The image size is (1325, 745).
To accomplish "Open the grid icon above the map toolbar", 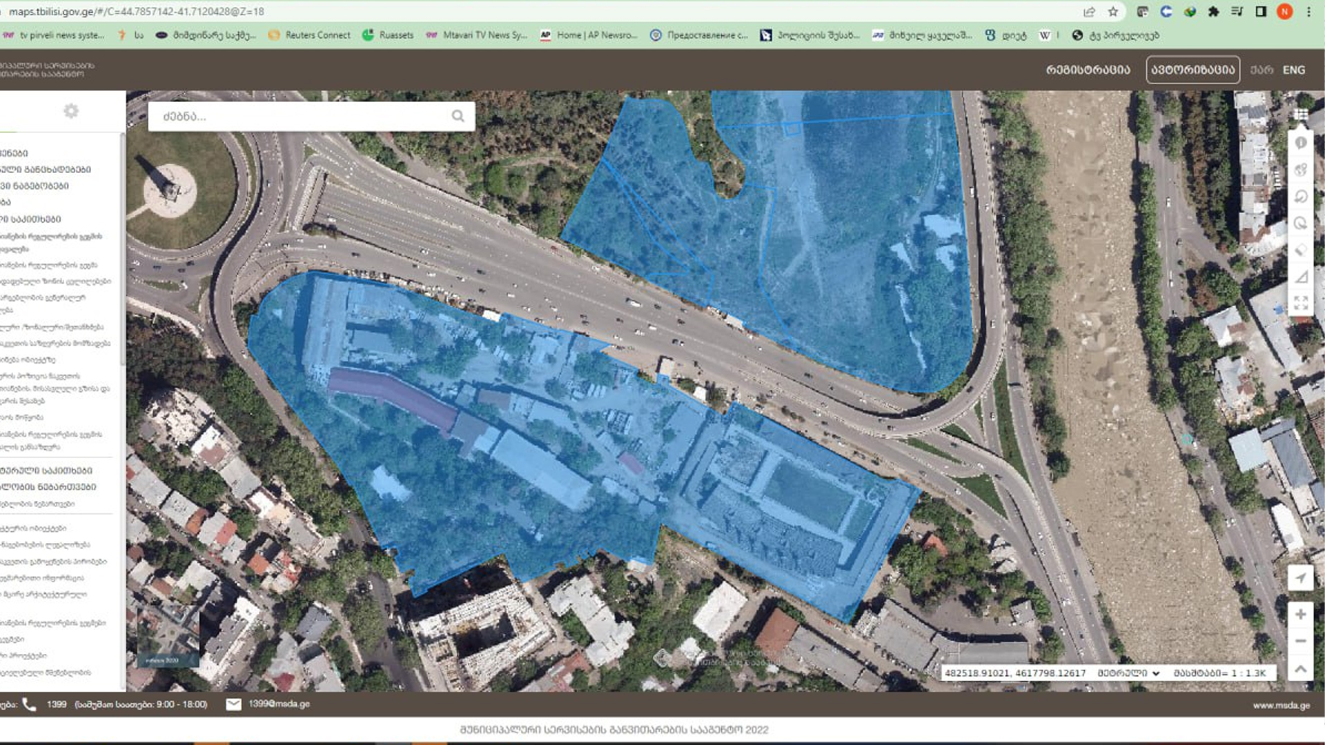I will tap(1301, 115).
